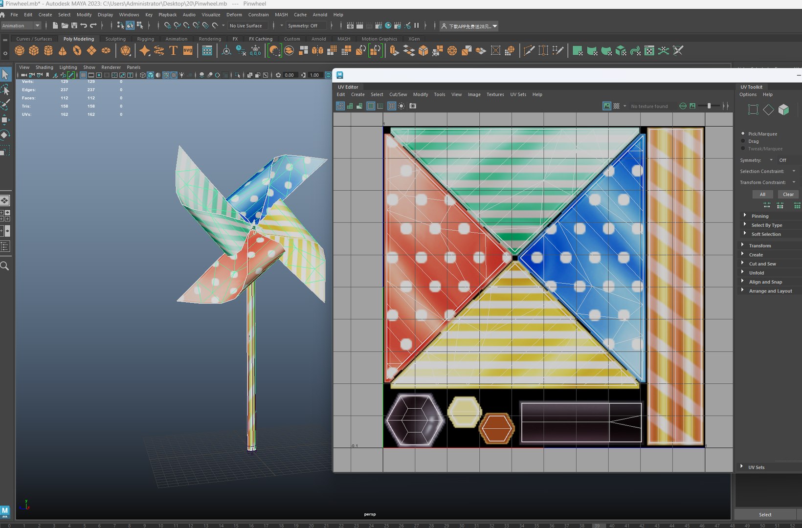Select the Multi-Cut knife shelf icon

click(x=529, y=50)
